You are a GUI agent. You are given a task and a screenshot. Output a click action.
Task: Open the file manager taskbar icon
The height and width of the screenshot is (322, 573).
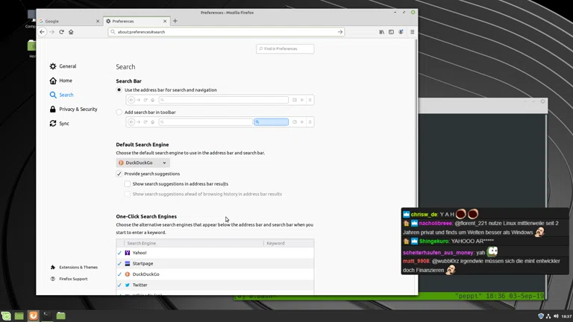click(x=60, y=316)
